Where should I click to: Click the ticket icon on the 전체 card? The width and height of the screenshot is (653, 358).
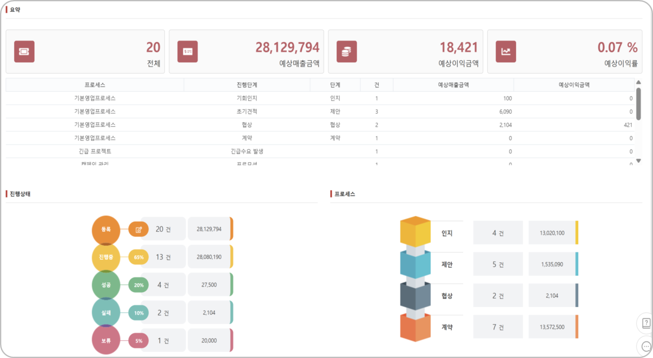pos(24,52)
